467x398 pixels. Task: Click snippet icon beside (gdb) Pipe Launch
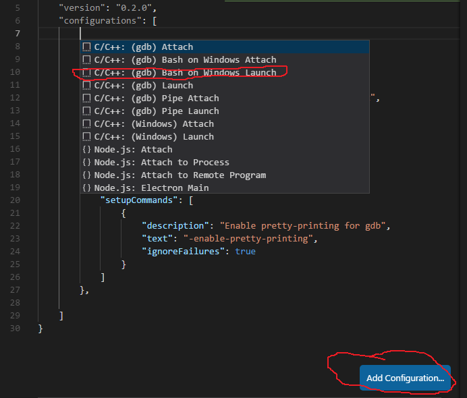click(x=86, y=111)
